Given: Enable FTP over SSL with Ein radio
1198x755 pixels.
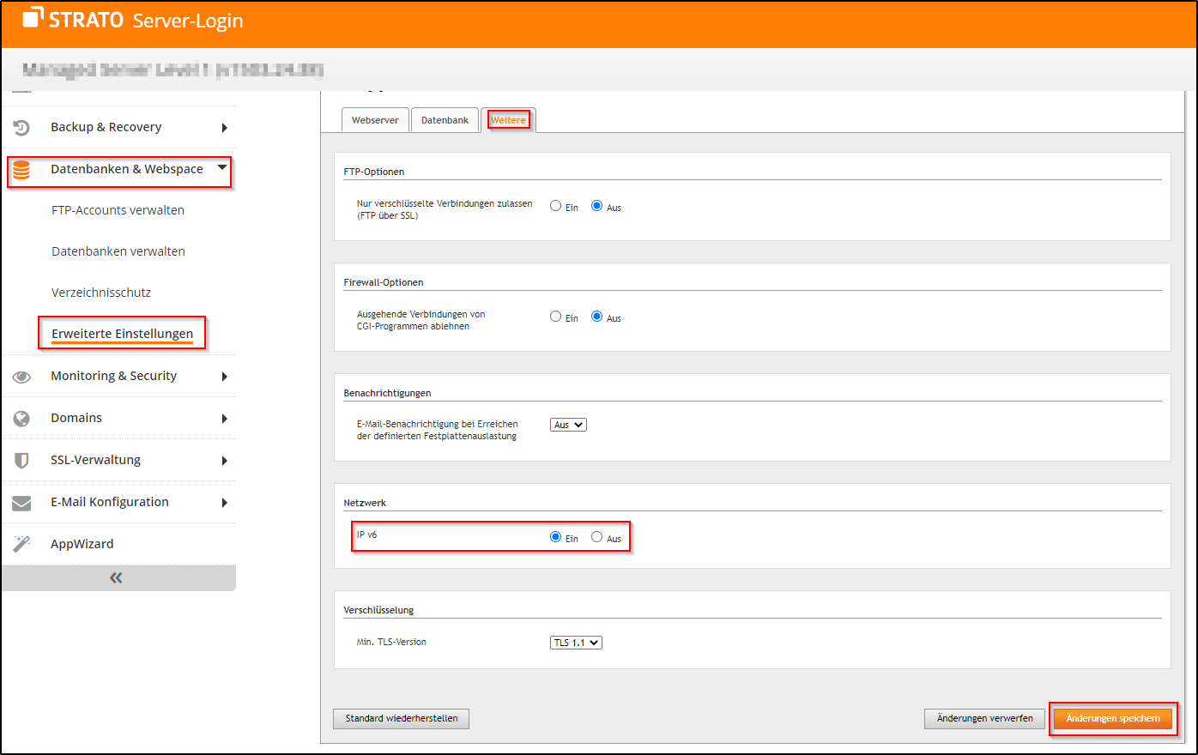Looking at the screenshot, I should point(556,206).
